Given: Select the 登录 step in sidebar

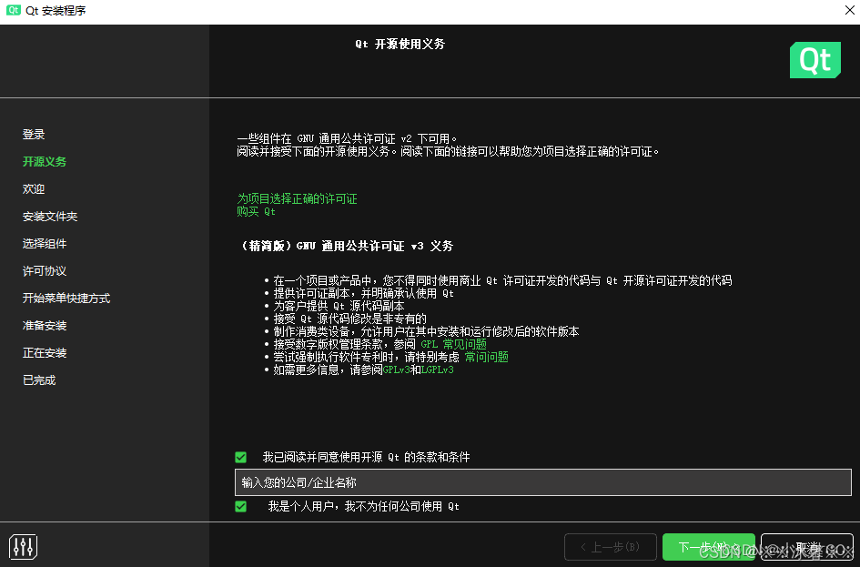Looking at the screenshot, I should click(x=34, y=135).
